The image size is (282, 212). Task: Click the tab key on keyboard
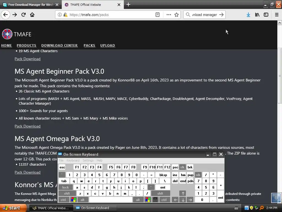tap(64, 181)
